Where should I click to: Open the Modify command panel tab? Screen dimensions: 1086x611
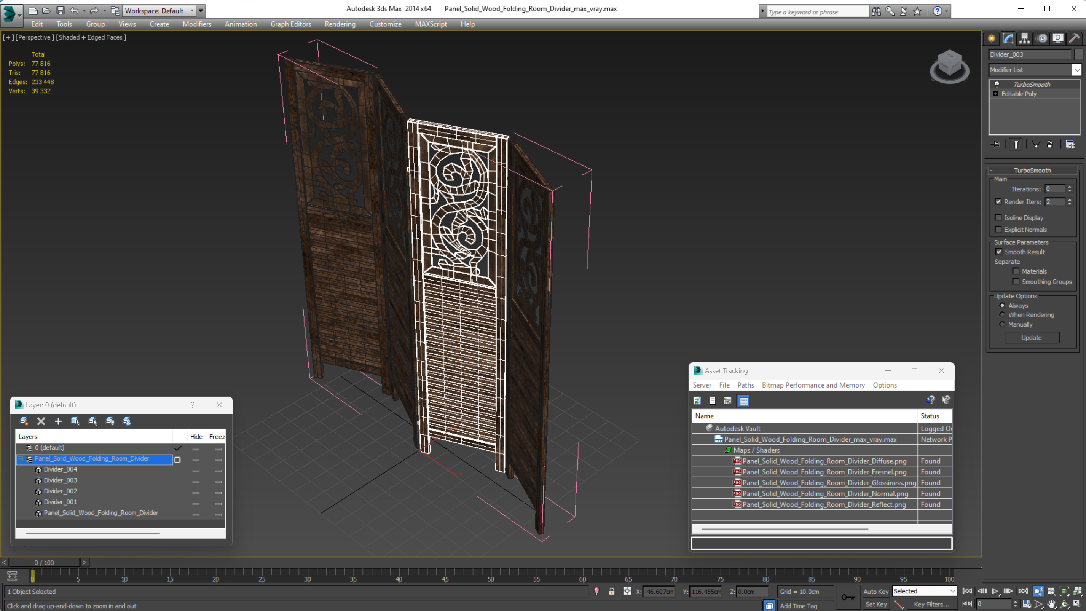click(x=1008, y=38)
